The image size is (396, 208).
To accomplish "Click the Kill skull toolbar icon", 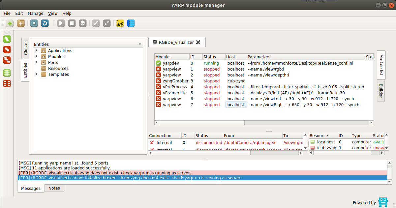I will point(83,23).
